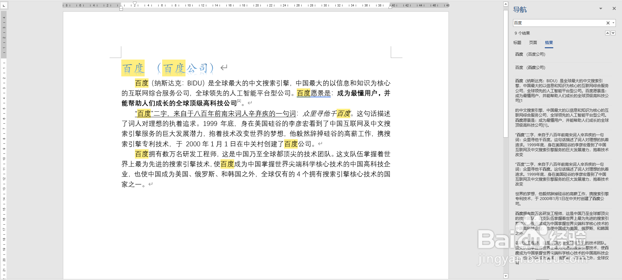Screen dimensions: 622x280
Task: Click the footnote reference [1] in document
Action: (239, 101)
